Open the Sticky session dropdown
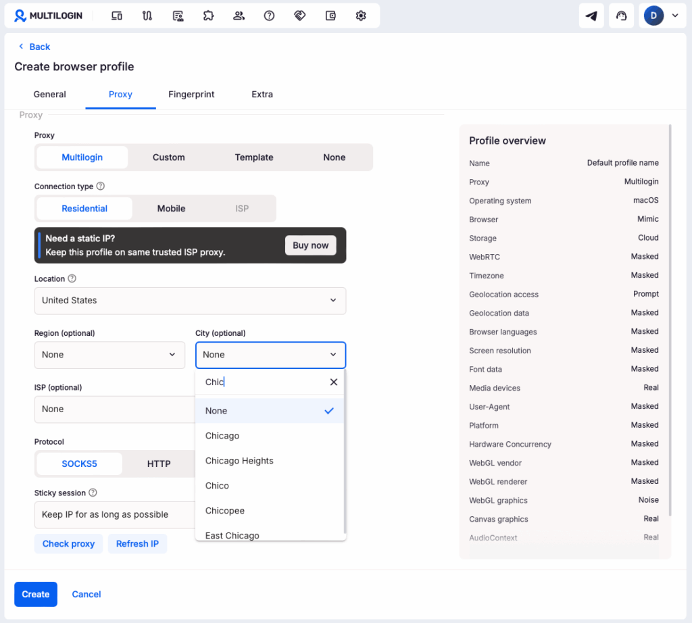Screen dimensions: 692x623 [x=115, y=514]
